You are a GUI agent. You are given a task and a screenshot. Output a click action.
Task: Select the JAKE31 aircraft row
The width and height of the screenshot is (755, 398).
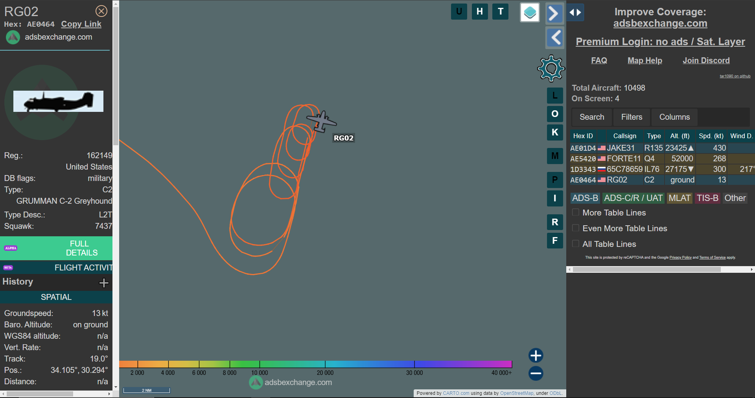point(662,148)
